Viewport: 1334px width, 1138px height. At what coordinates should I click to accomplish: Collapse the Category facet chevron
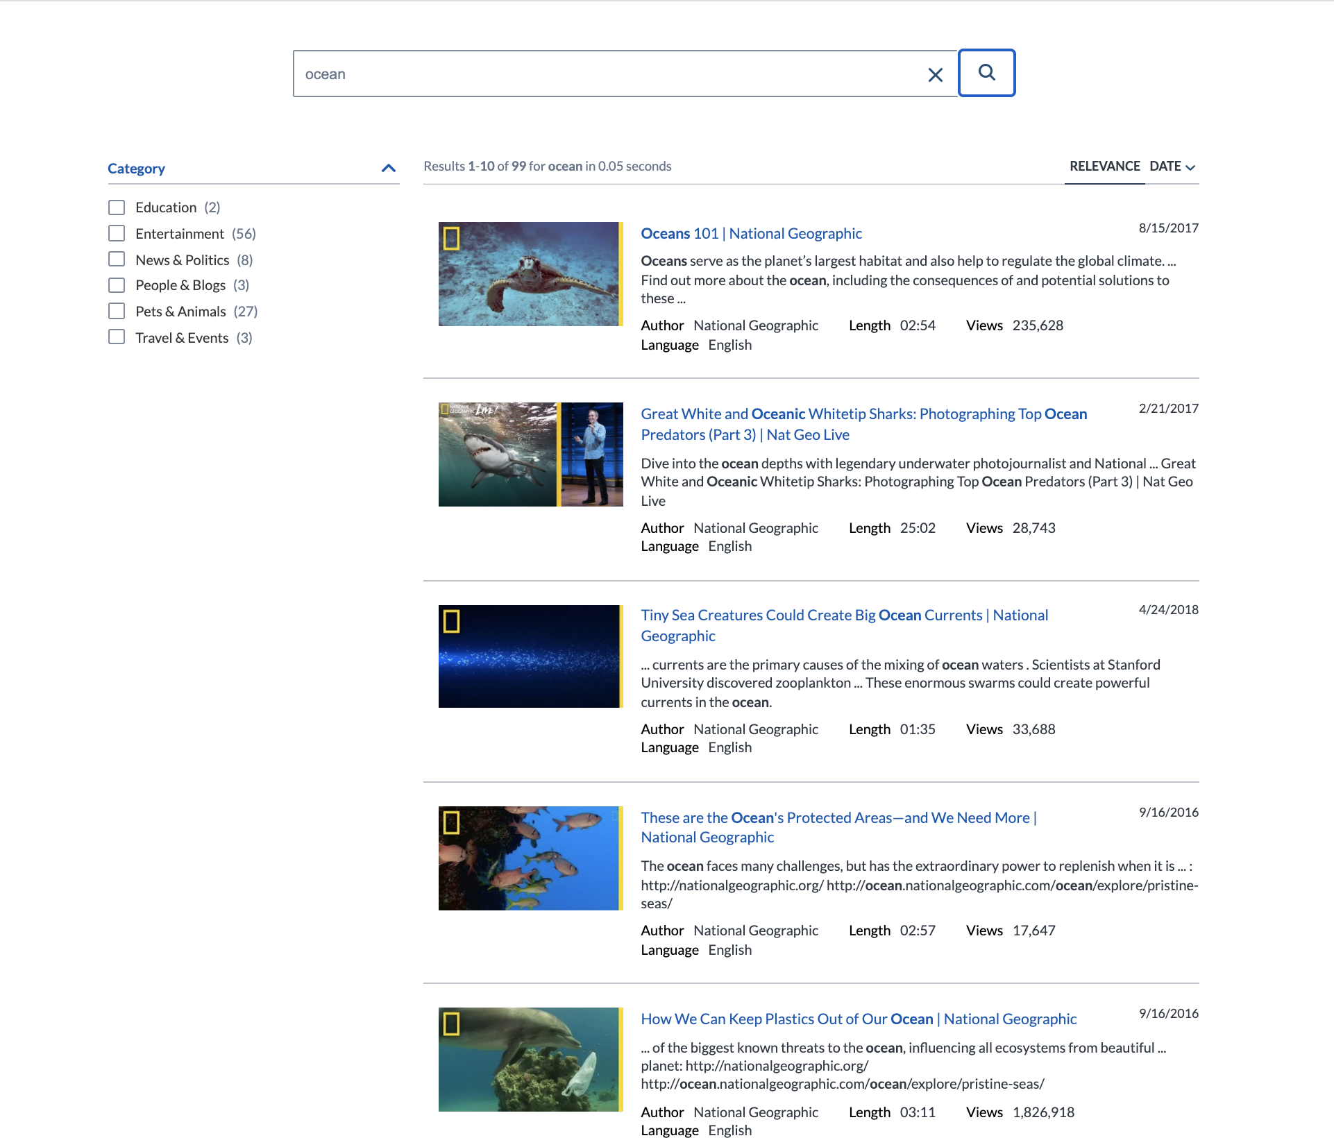click(x=389, y=168)
